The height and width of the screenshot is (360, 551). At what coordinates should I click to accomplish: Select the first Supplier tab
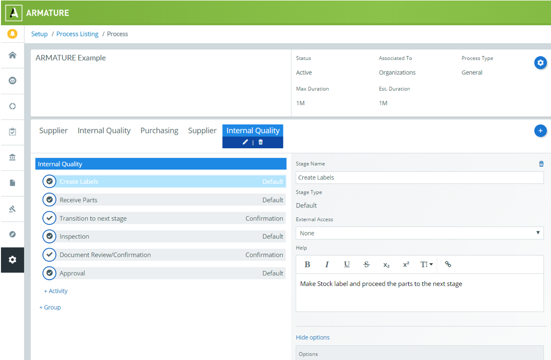tap(53, 130)
